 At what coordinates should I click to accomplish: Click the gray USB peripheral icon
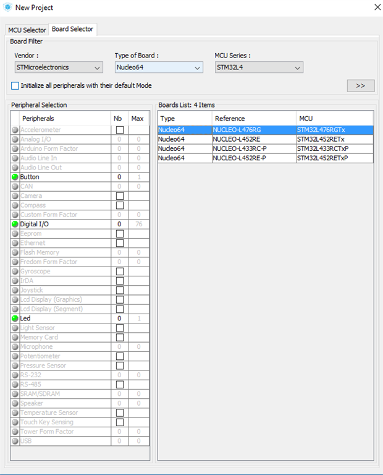pos(15,441)
